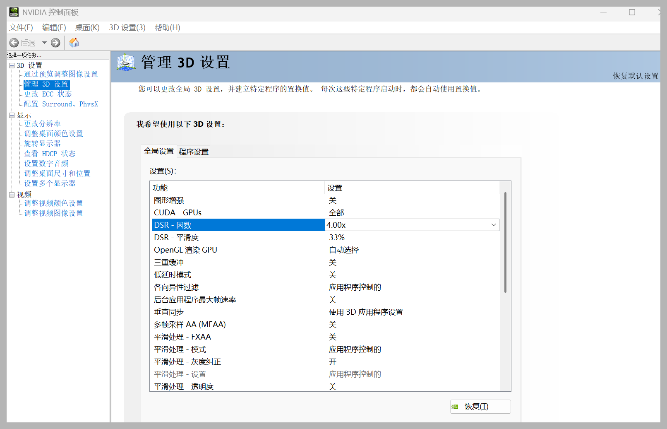The width and height of the screenshot is (667, 429).
Task: Click the Back arrow icon
Action: (x=14, y=43)
